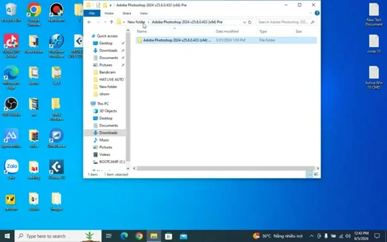
Task: Open the address bar history dropdown
Action: click(x=244, y=22)
